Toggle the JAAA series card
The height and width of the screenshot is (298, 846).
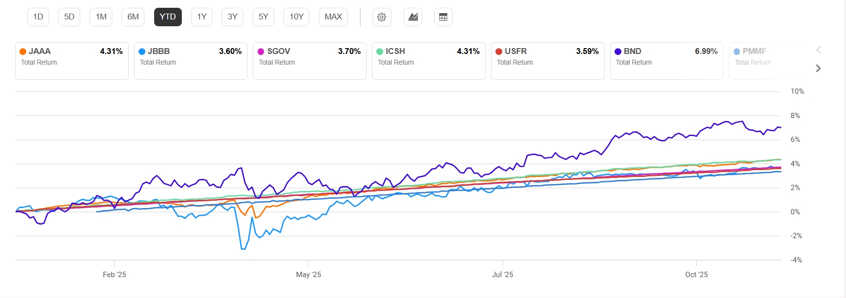coord(71,61)
